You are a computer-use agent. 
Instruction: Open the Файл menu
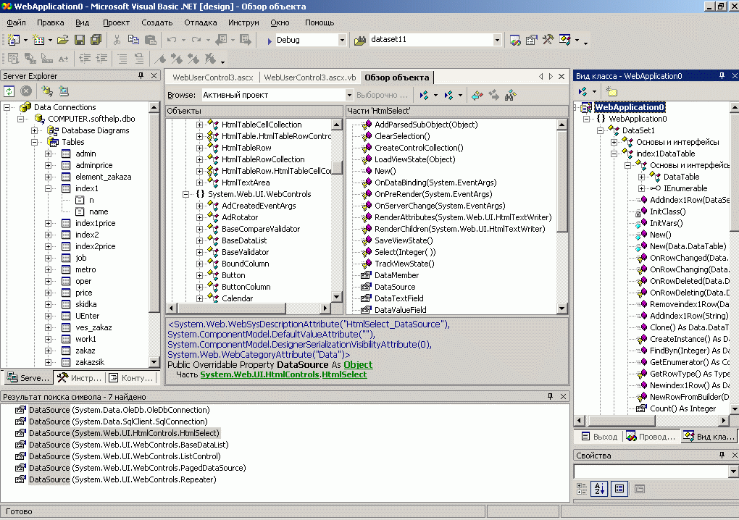(x=16, y=22)
